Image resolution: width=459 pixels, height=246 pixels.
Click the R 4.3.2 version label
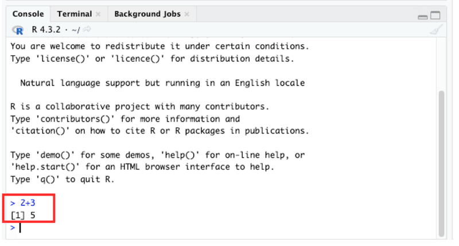coord(46,30)
